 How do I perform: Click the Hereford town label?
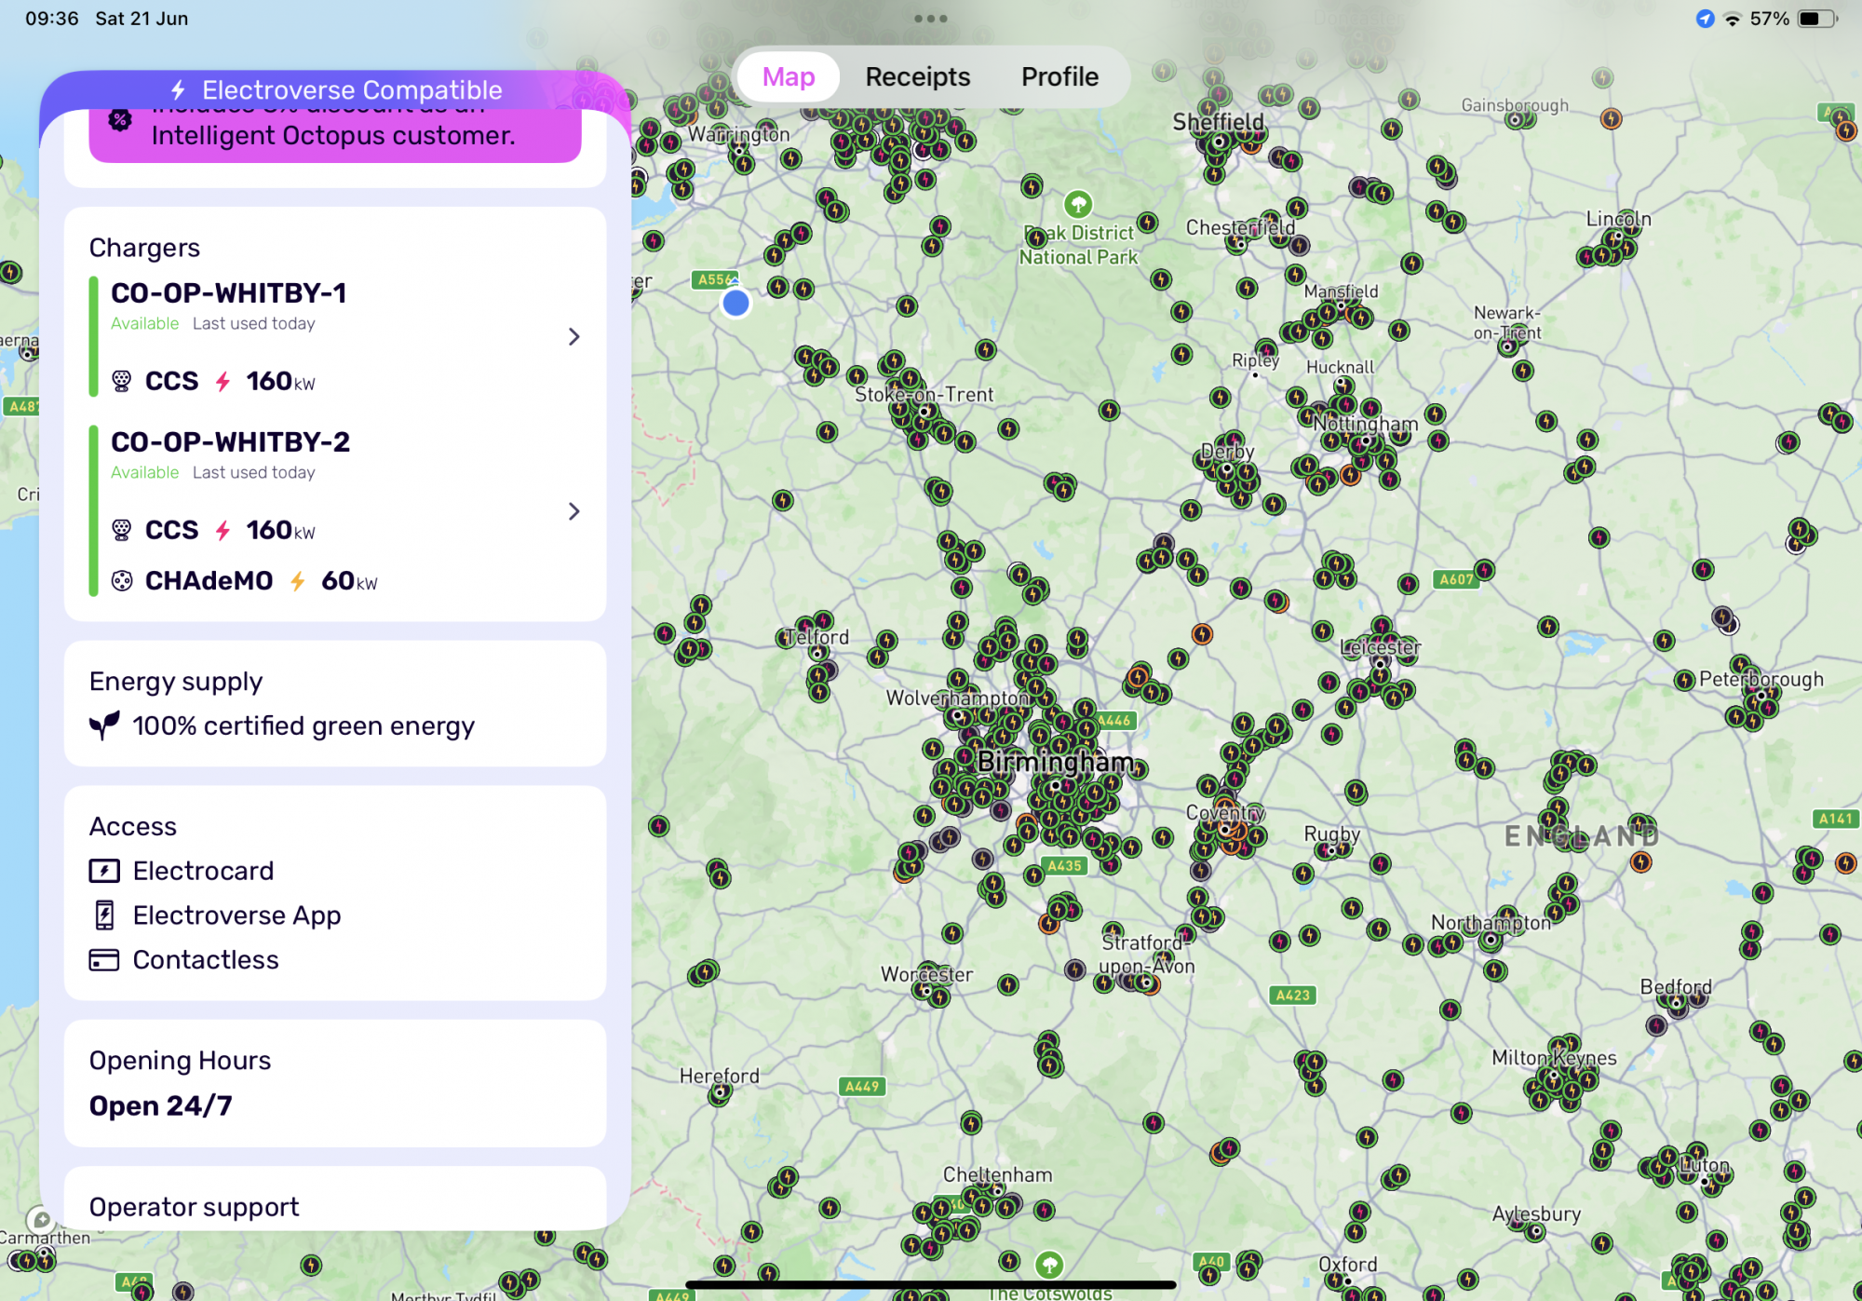(719, 1076)
